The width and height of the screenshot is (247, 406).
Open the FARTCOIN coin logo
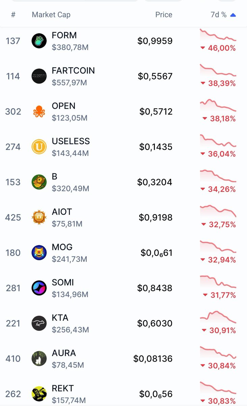click(39, 76)
